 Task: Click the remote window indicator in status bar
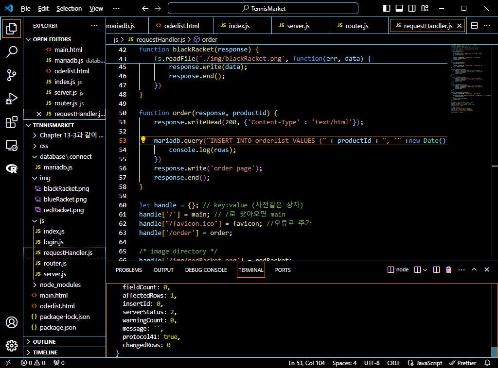(8, 363)
